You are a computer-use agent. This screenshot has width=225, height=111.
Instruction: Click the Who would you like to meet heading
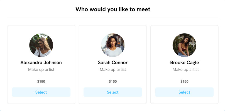(x=113, y=9)
